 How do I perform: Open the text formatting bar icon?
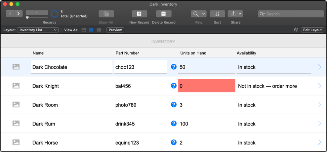click(296, 30)
